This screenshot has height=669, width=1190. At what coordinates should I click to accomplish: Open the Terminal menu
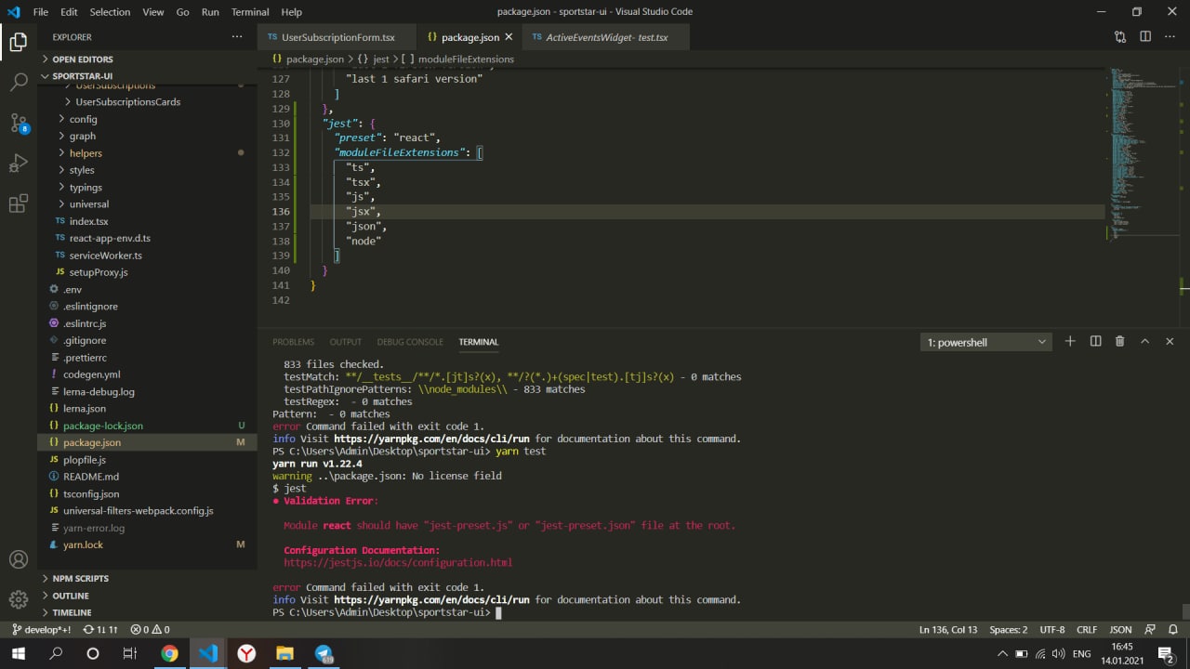250,12
